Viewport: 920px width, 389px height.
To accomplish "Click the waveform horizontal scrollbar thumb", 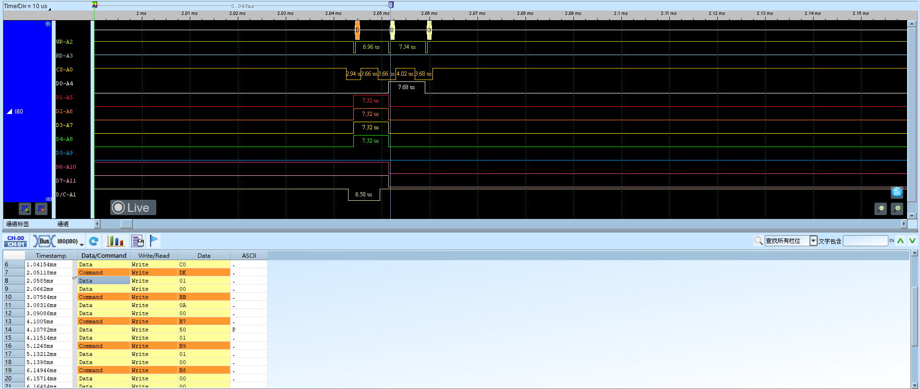I will point(127,224).
